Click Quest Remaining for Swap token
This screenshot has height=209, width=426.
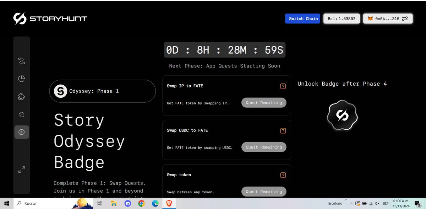point(264,192)
